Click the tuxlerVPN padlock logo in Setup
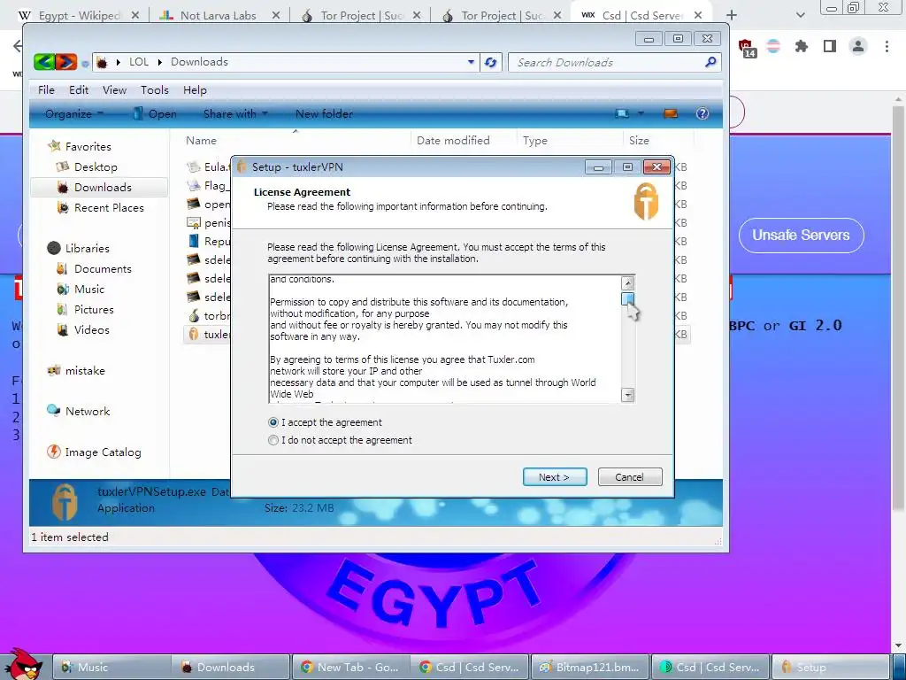 (x=645, y=201)
